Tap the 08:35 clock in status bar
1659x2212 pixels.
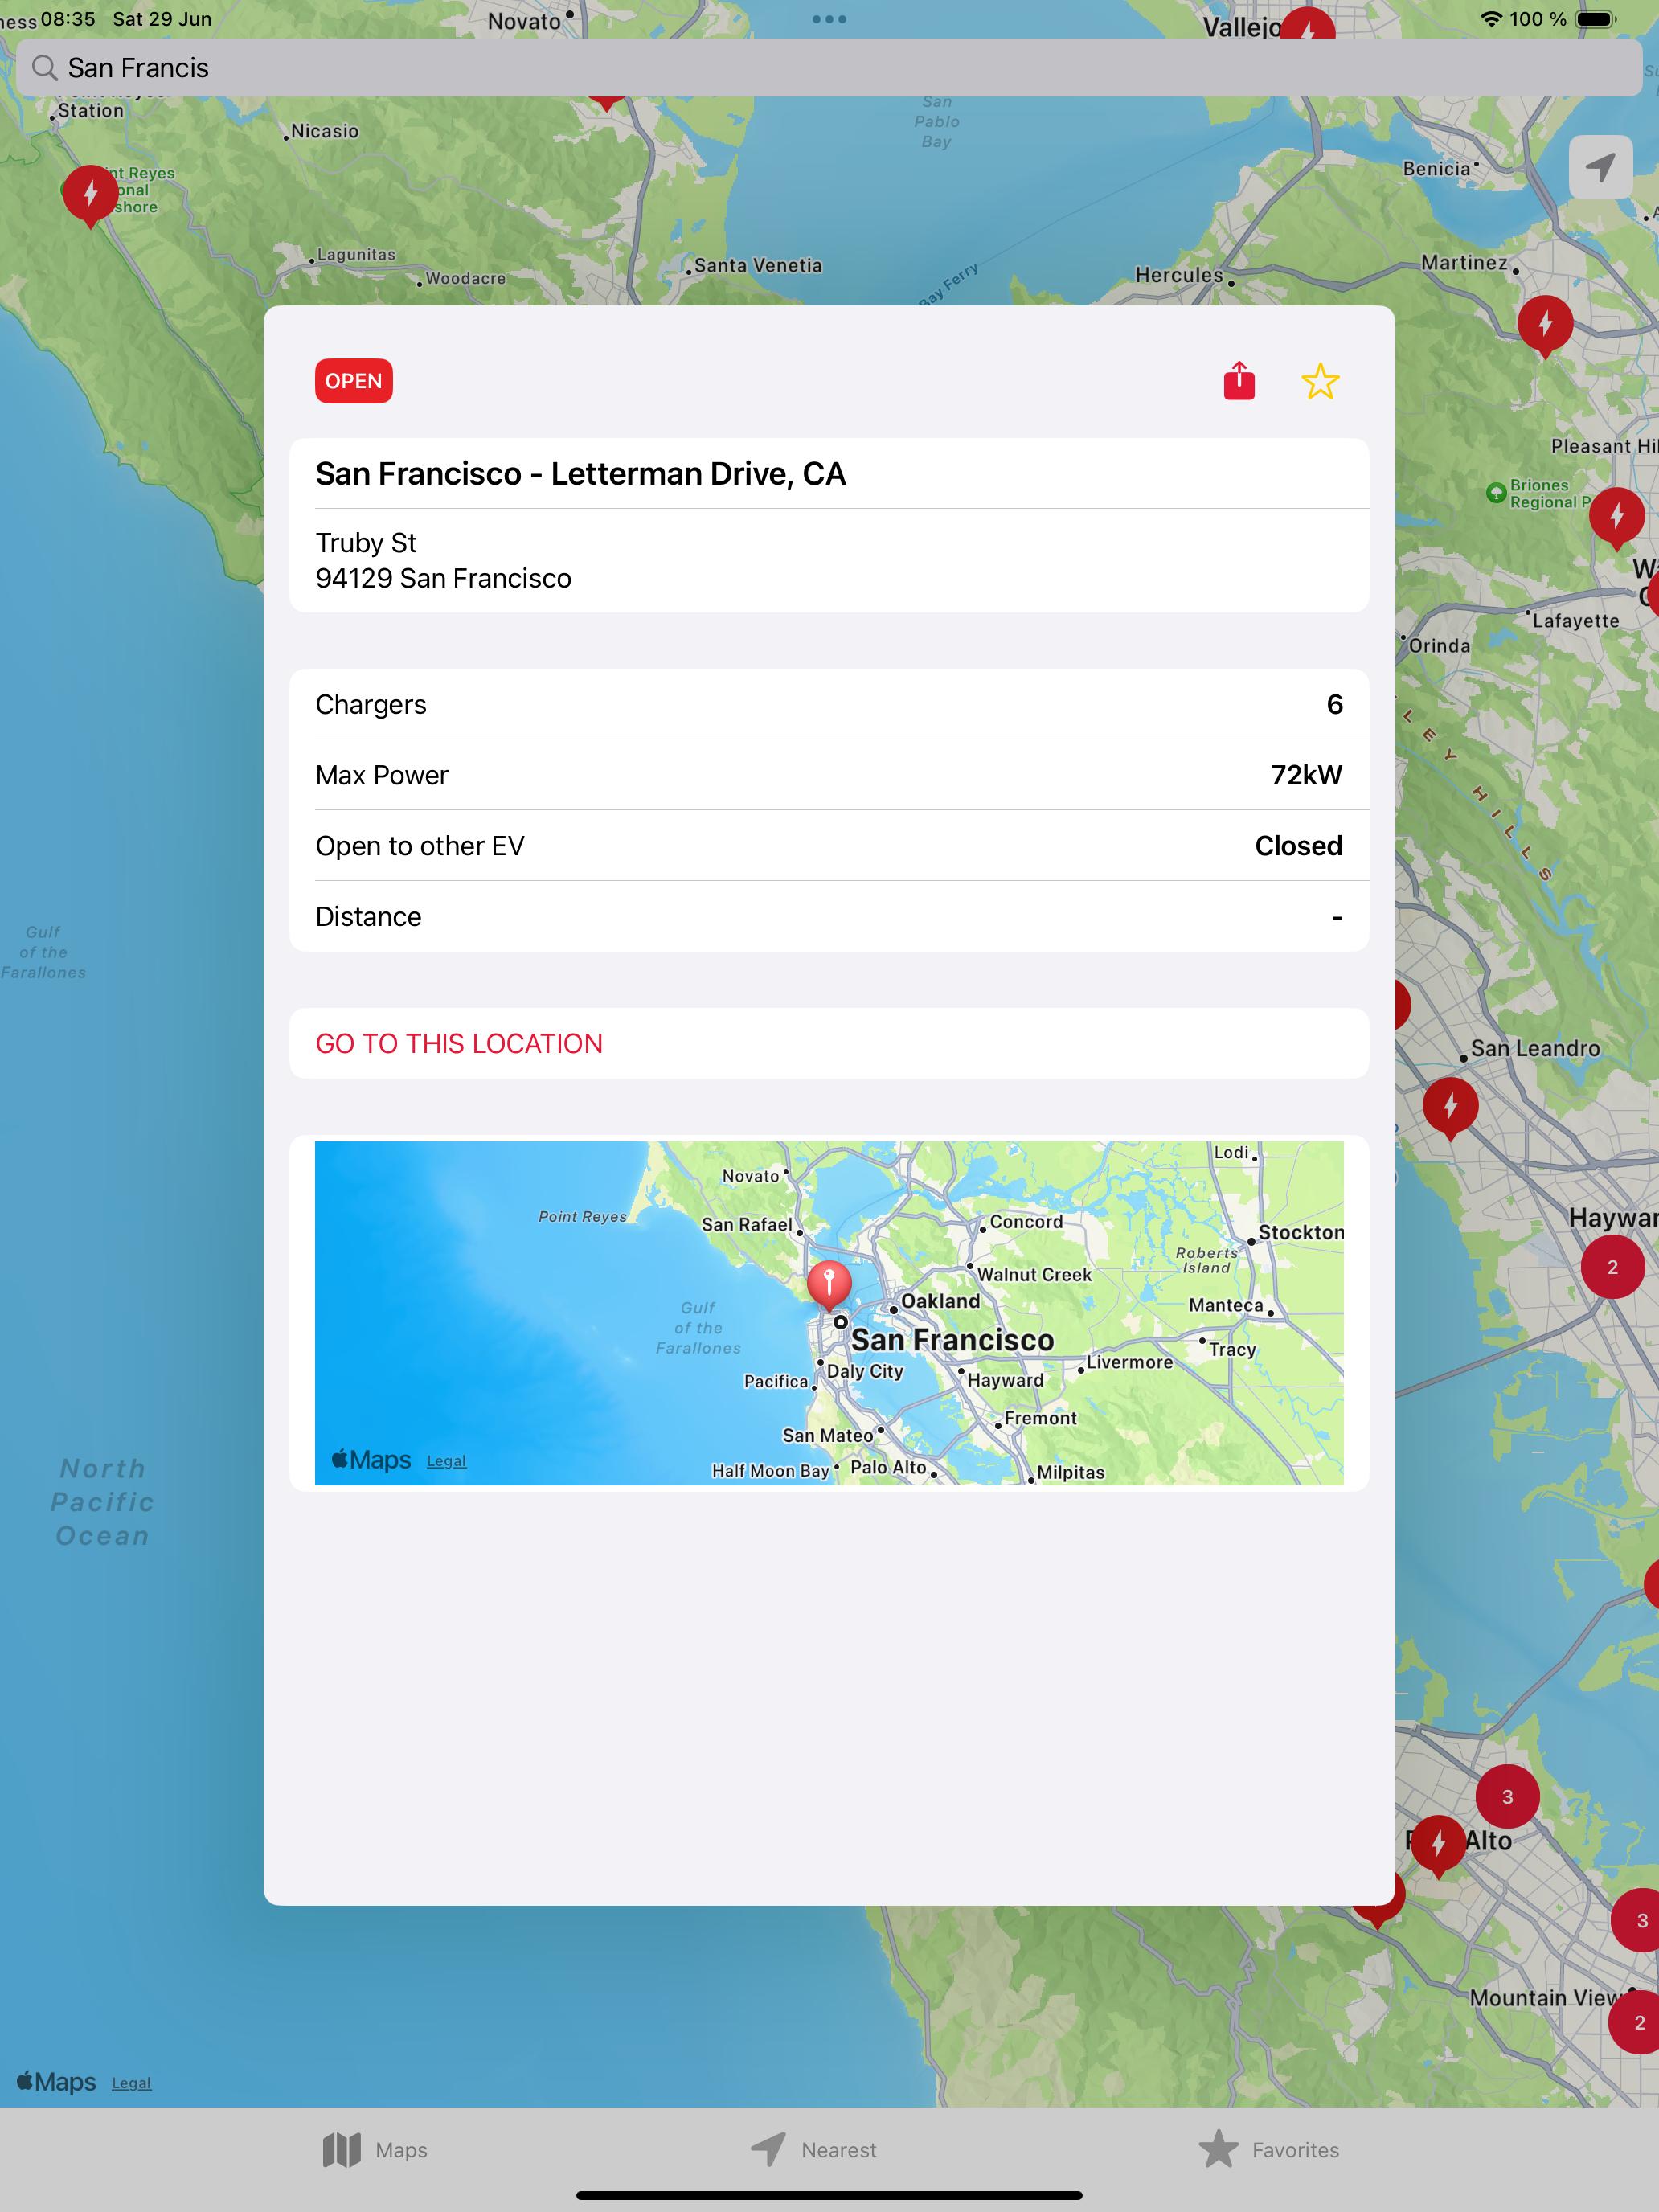pos(68,19)
